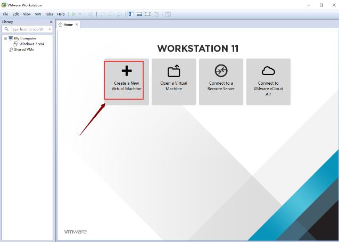Enter full screen mode from toolbar
This screenshot has height=242, width=339.
[x=148, y=14]
